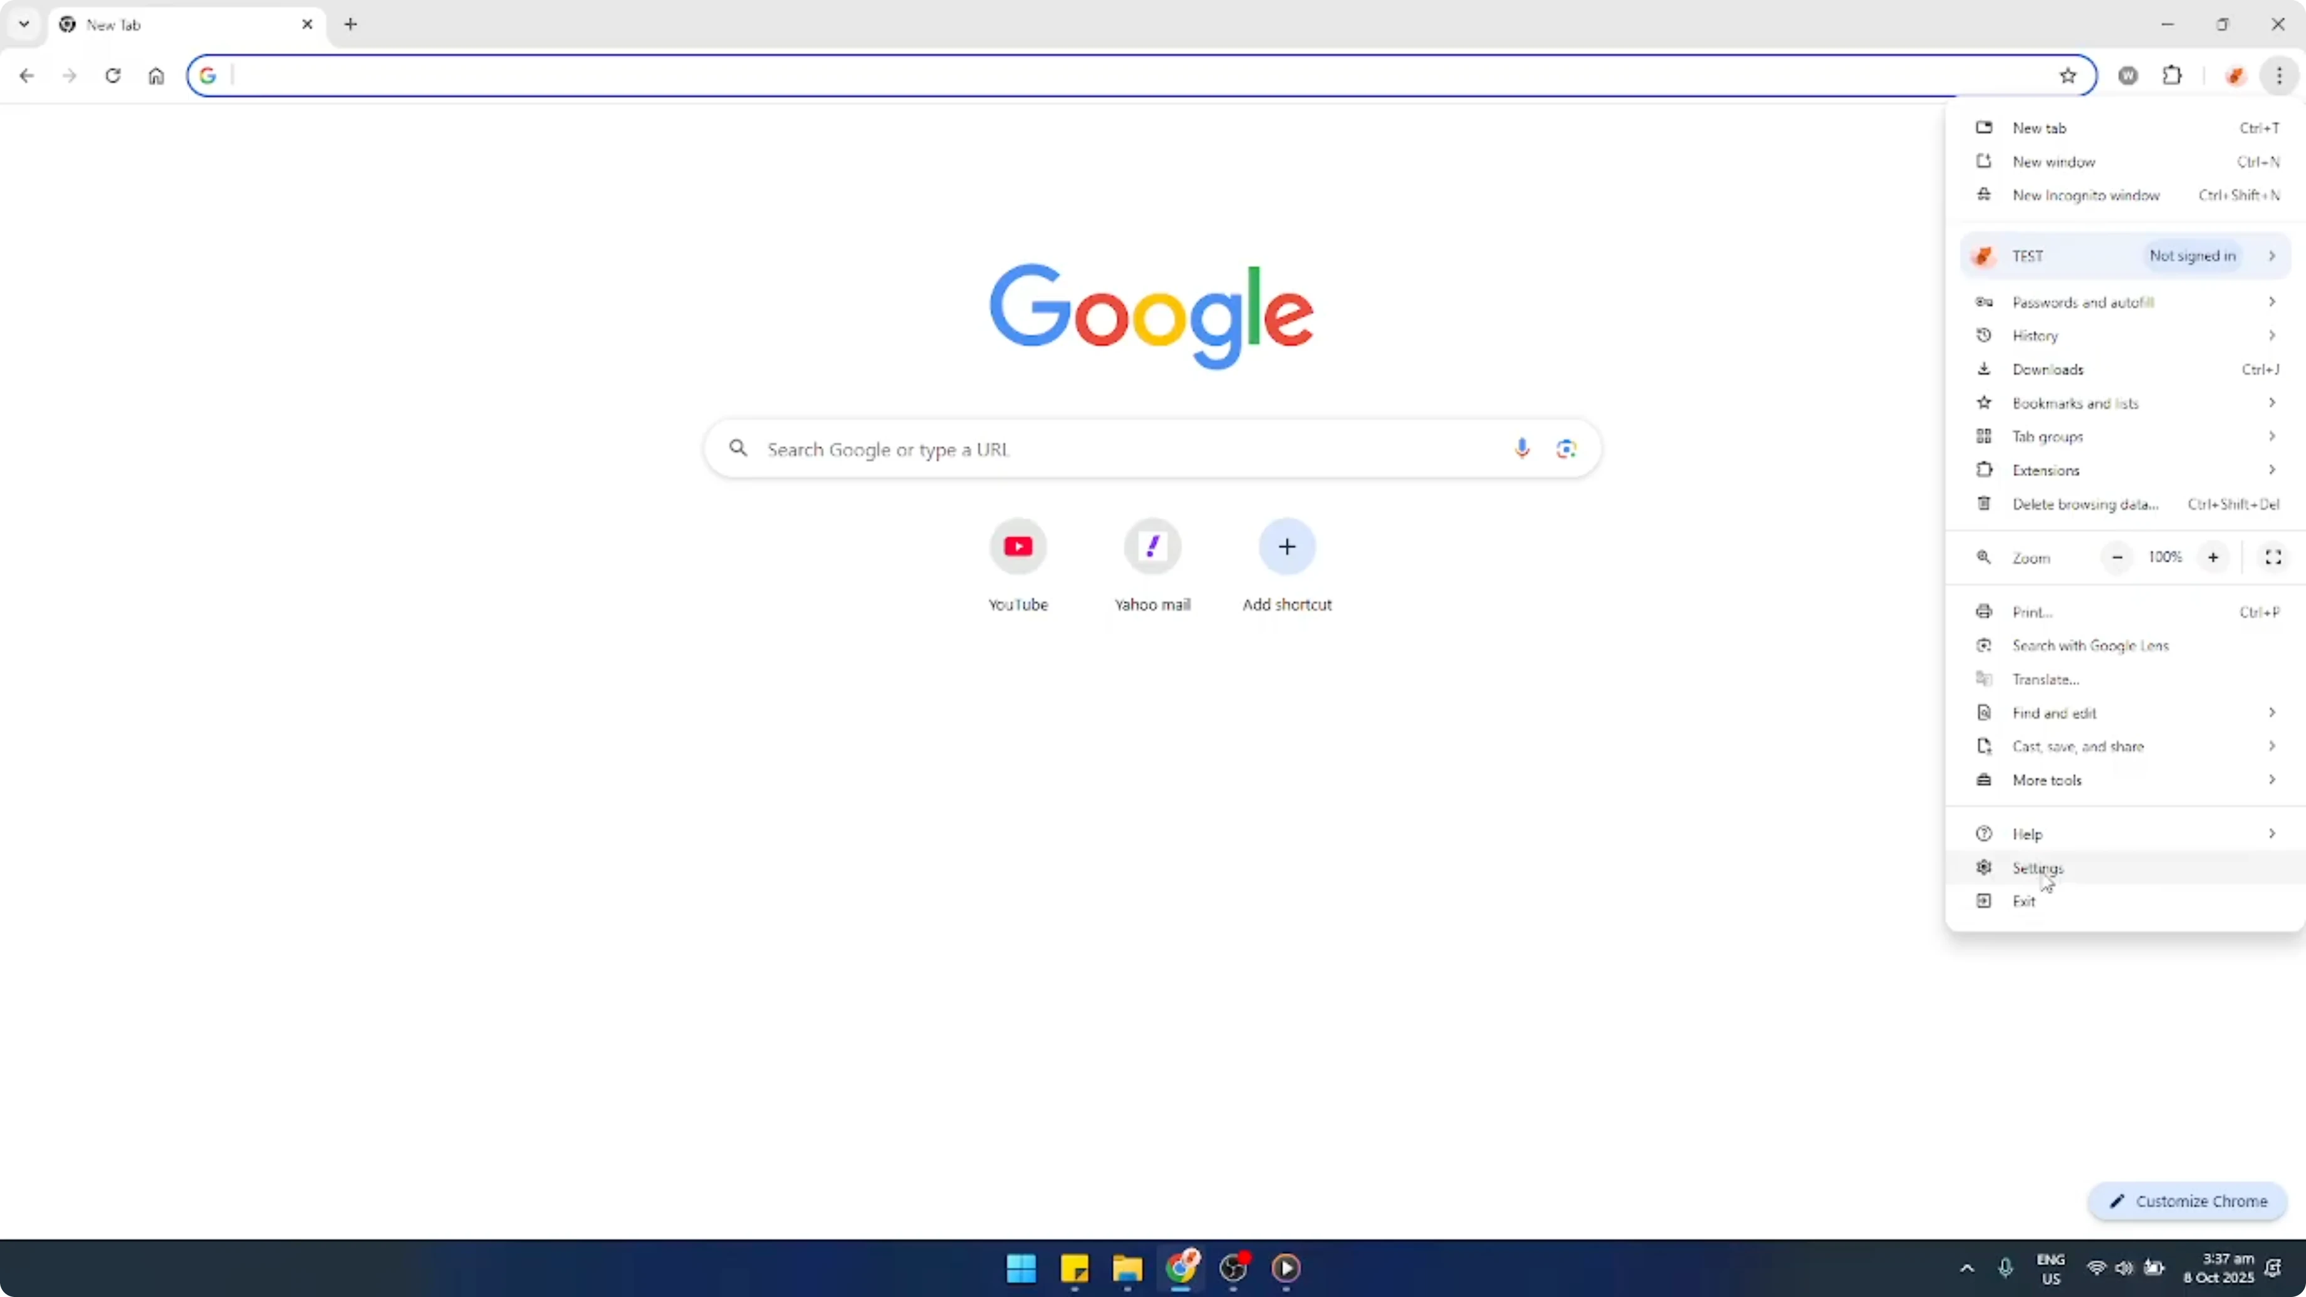The height and width of the screenshot is (1297, 2306).
Task: Open Downloads from the menu
Action: [2126, 370]
